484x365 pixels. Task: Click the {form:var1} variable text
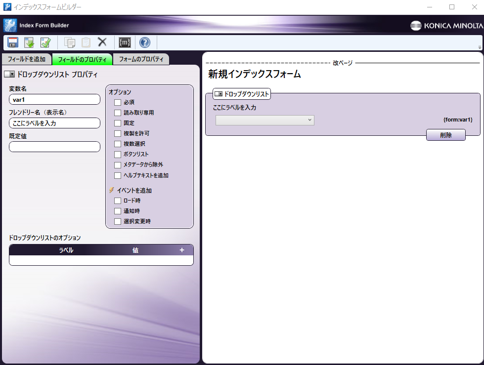click(458, 120)
